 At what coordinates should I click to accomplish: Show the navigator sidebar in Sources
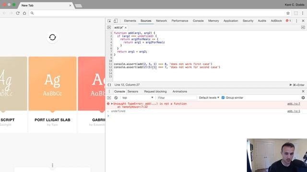(x=109, y=28)
